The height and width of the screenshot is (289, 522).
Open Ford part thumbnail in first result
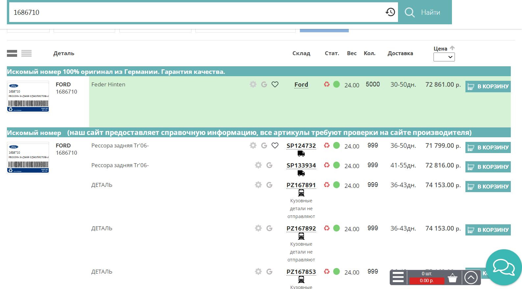click(x=28, y=97)
